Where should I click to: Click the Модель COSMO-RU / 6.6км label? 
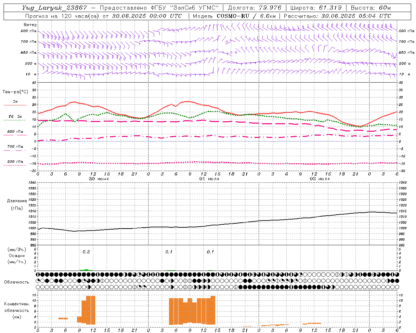pos(234,16)
